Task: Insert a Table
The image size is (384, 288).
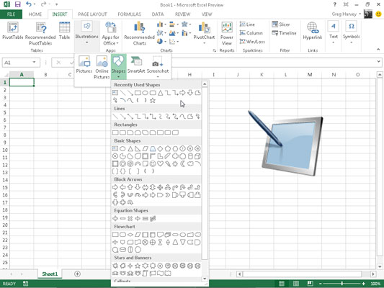Action: click(64, 30)
